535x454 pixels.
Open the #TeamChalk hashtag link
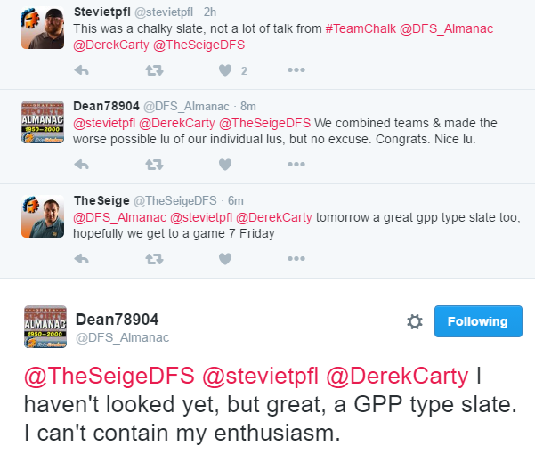(x=361, y=28)
